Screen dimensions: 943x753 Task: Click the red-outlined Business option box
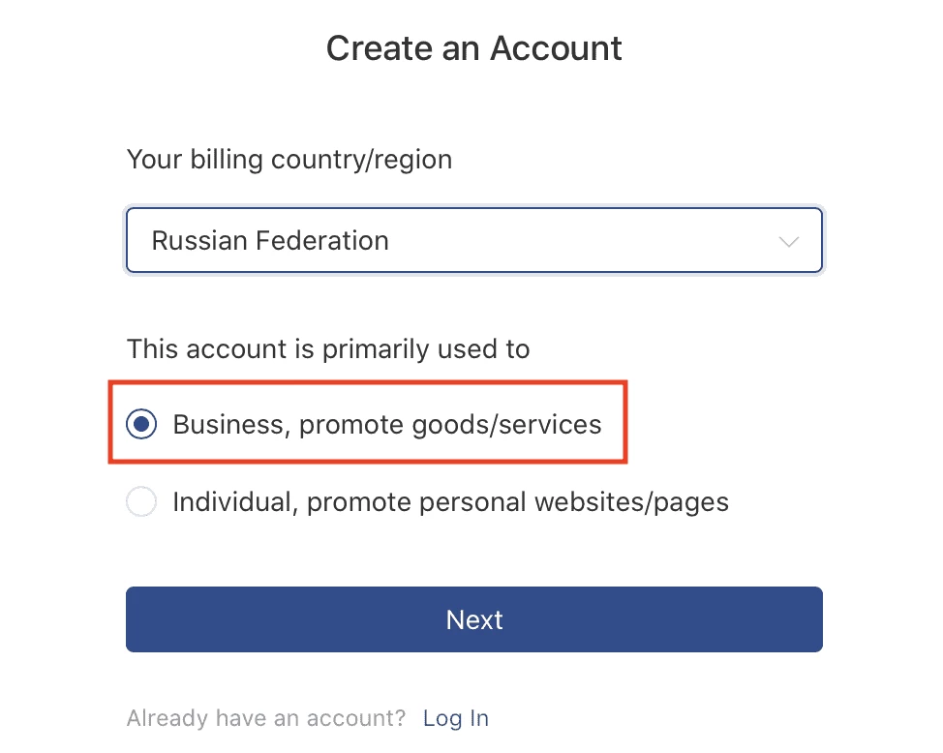368,422
